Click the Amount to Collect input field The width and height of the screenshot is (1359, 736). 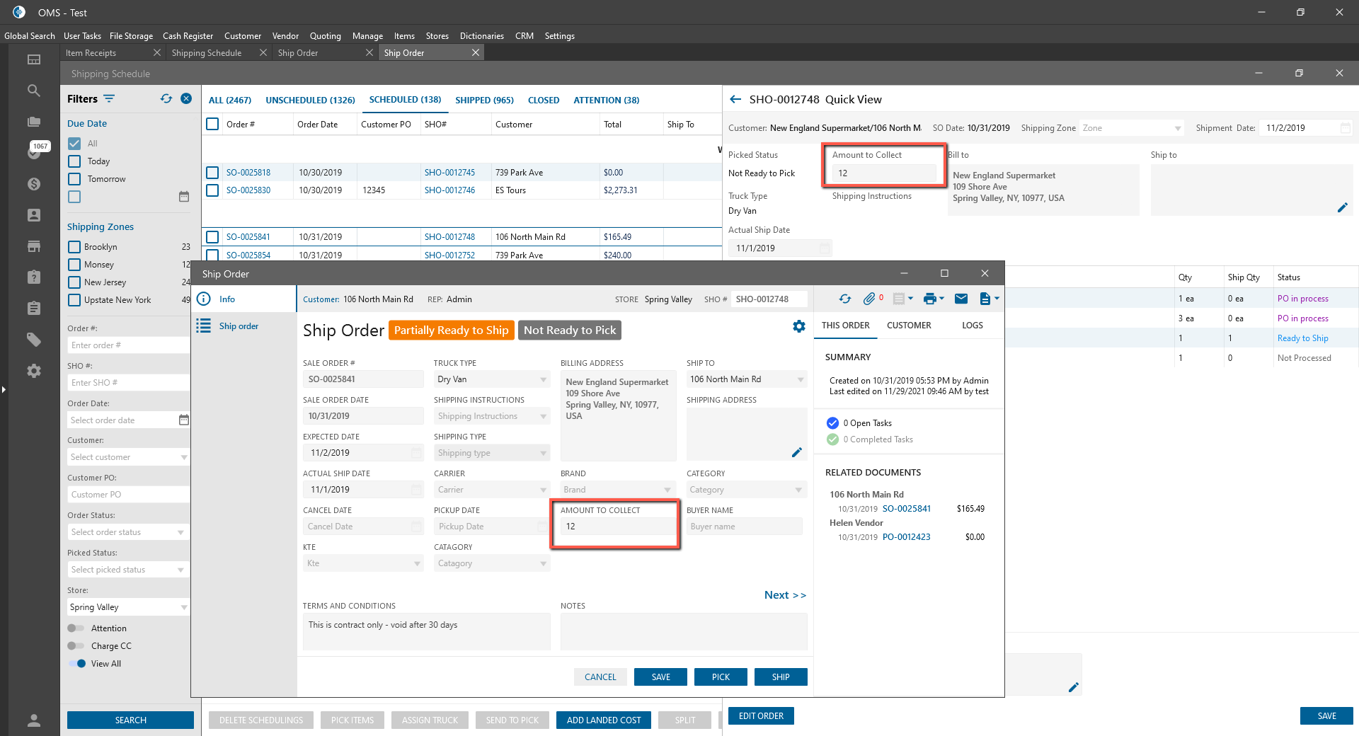tap(617, 527)
